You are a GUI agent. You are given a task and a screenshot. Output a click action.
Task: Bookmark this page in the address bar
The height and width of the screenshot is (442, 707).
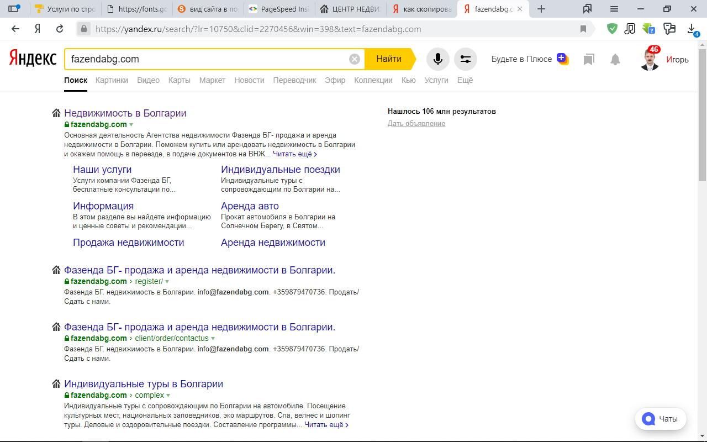pos(583,29)
